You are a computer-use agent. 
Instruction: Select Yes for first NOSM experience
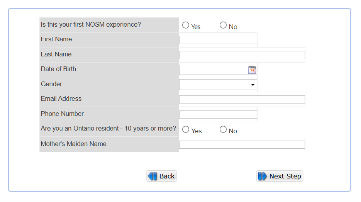[x=186, y=25]
